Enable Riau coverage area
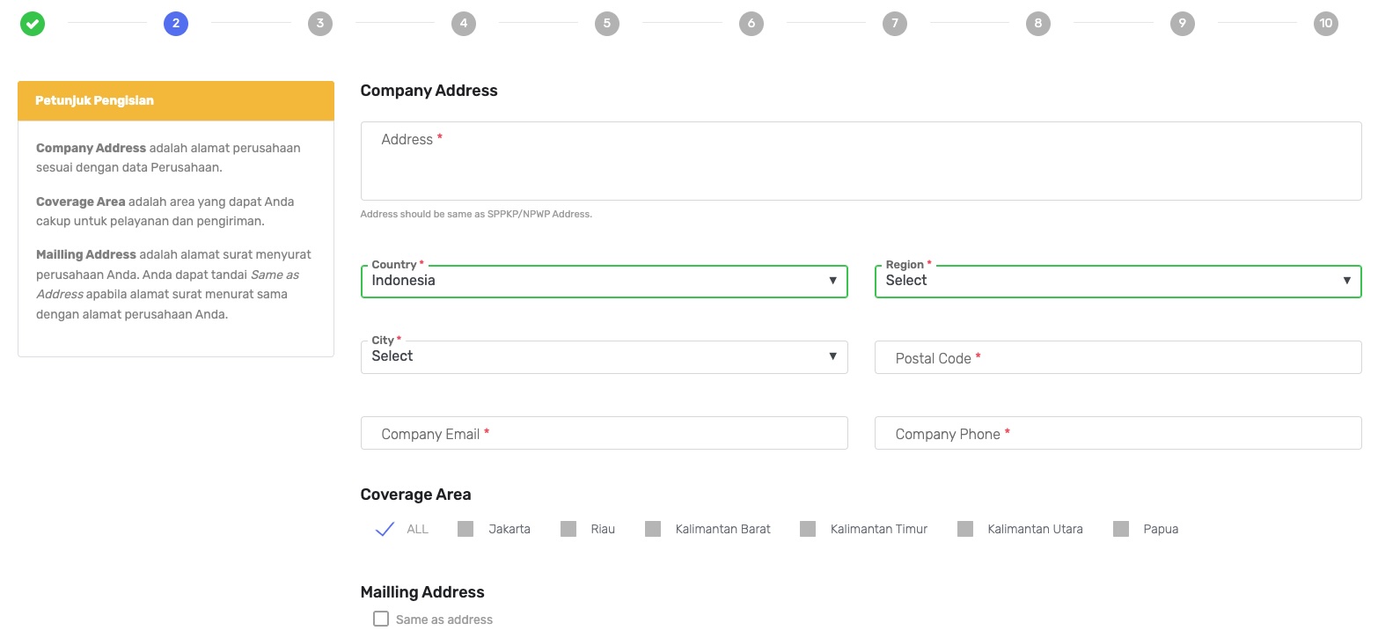1378x638 pixels. click(568, 529)
